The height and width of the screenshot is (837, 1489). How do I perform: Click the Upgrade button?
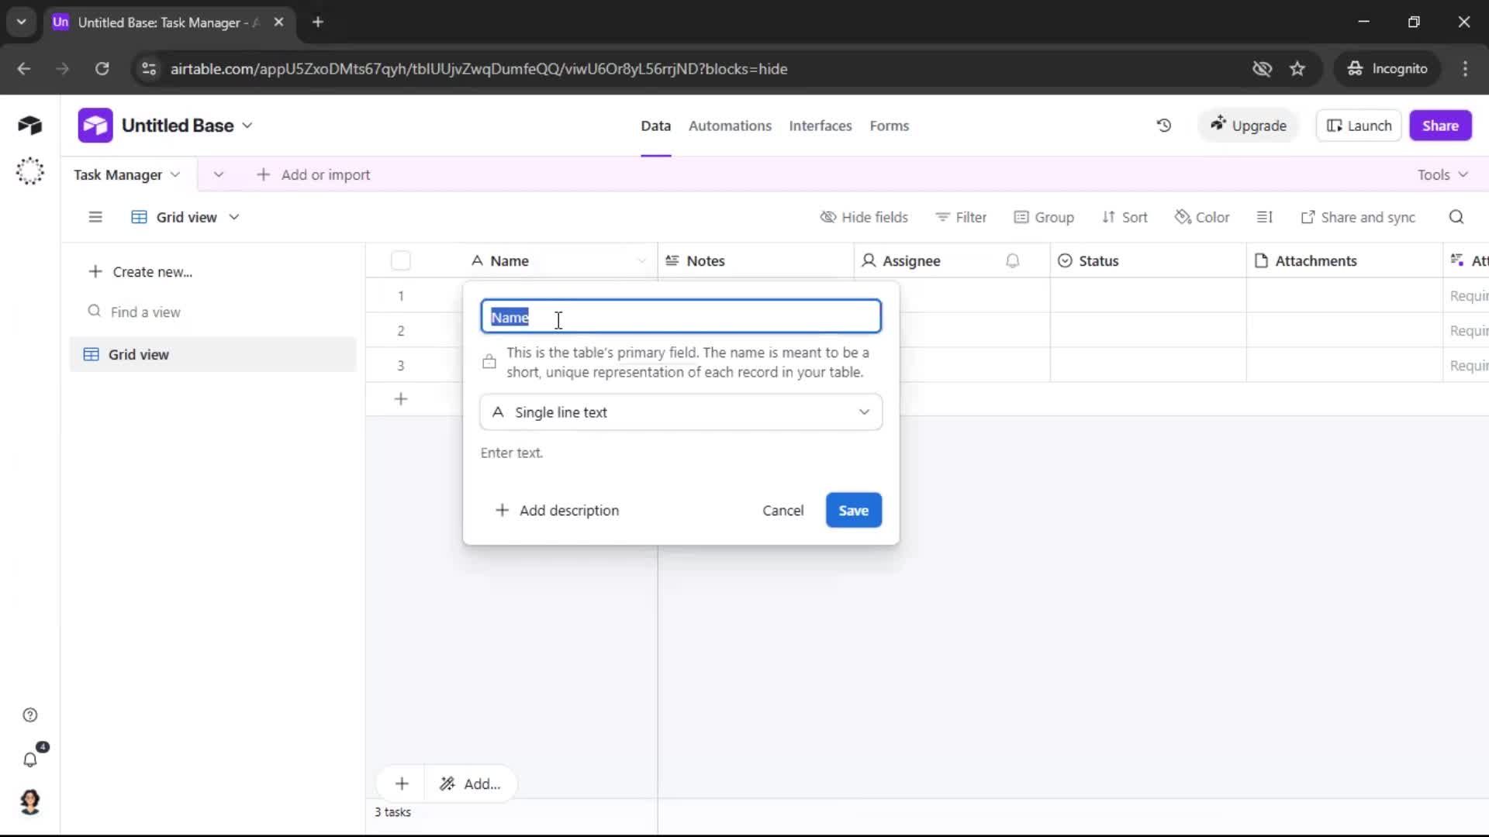(x=1248, y=126)
